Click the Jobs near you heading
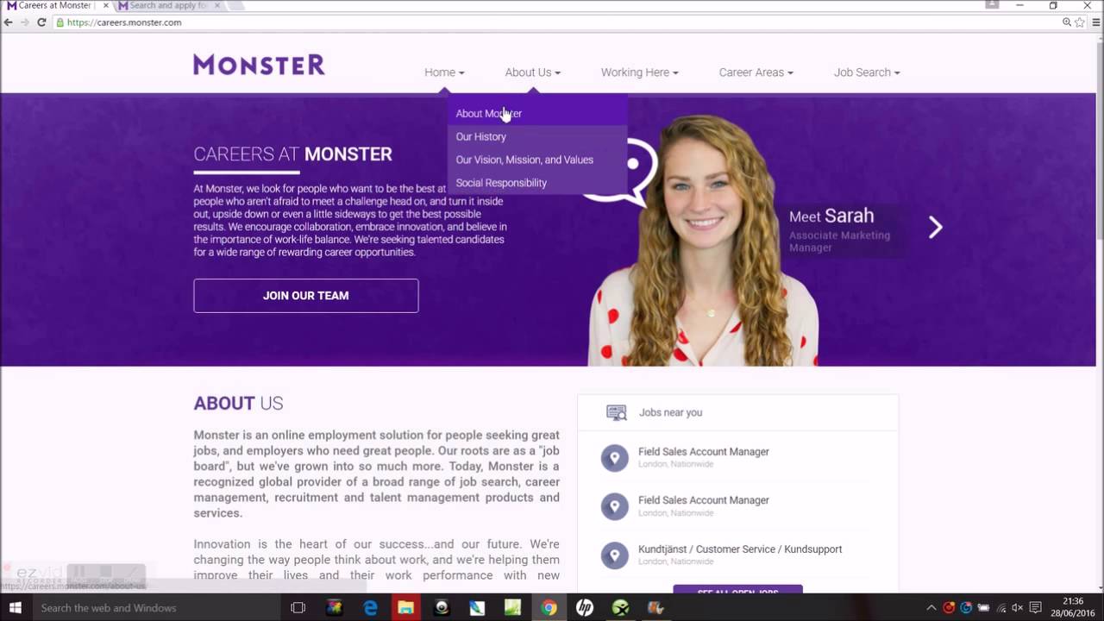The width and height of the screenshot is (1104, 621). (670, 412)
